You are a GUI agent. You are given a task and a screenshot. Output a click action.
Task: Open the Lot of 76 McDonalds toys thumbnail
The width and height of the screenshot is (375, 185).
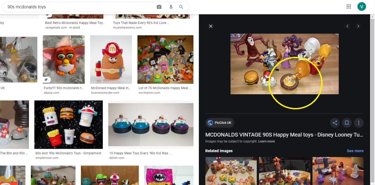click(x=165, y=60)
